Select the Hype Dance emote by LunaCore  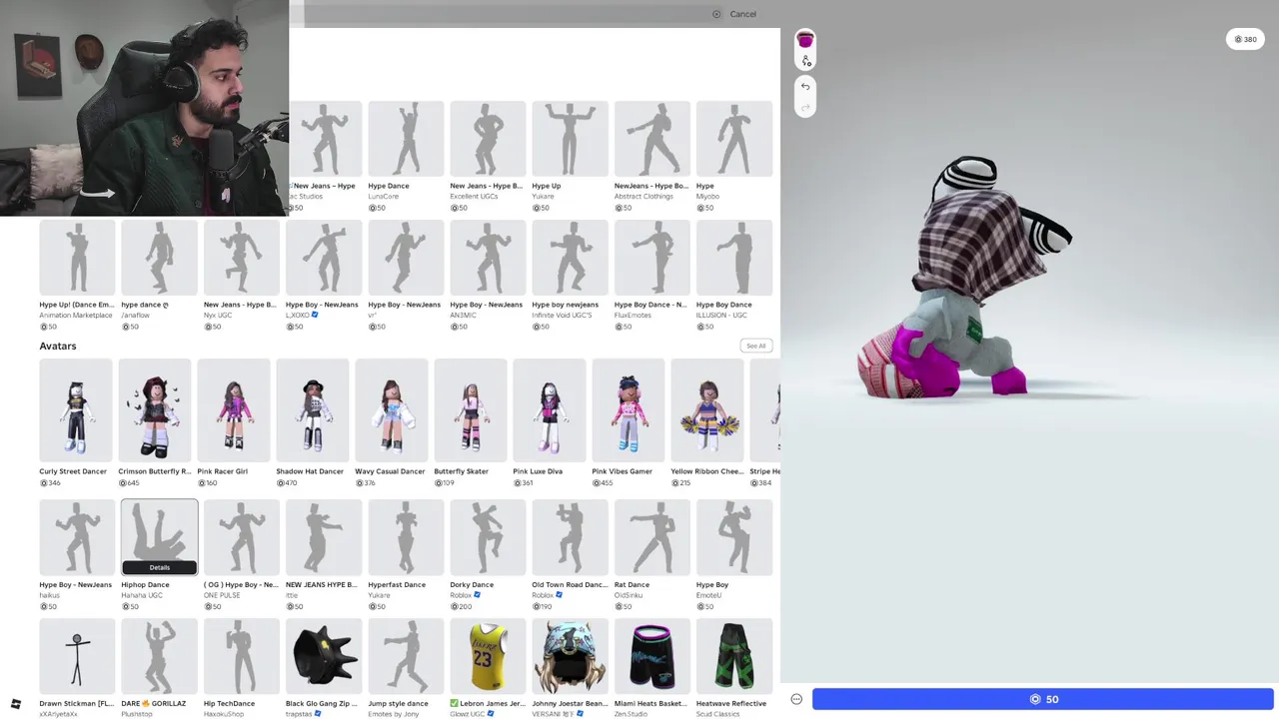406,156
